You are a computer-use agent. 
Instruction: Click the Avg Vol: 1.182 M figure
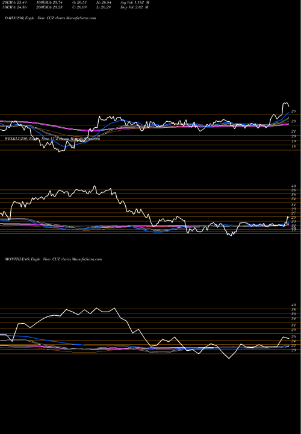tap(135, 2)
